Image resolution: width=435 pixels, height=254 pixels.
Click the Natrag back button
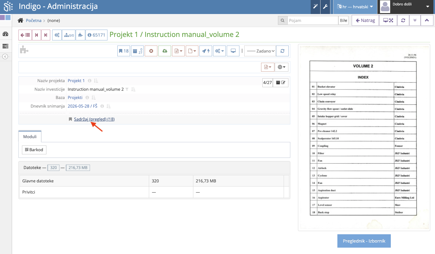click(365, 20)
